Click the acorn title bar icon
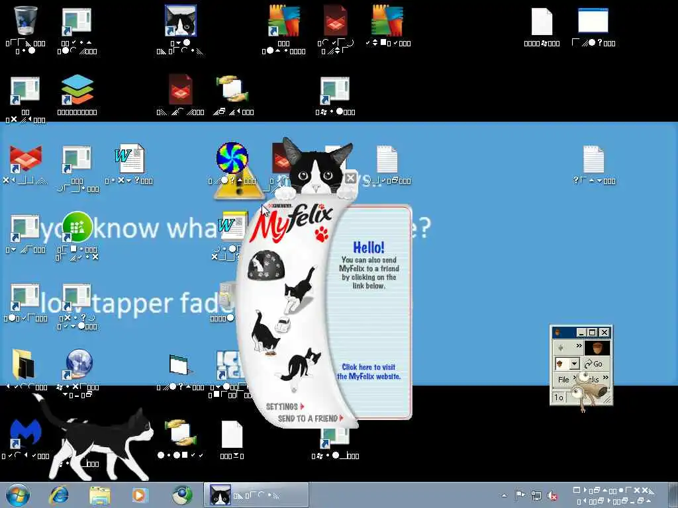Viewport: 678px width, 508px height. (x=557, y=333)
